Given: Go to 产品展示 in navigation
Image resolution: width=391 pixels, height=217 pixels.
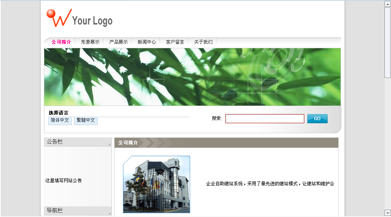Looking at the screenshot, I should (x=118, y=42).
